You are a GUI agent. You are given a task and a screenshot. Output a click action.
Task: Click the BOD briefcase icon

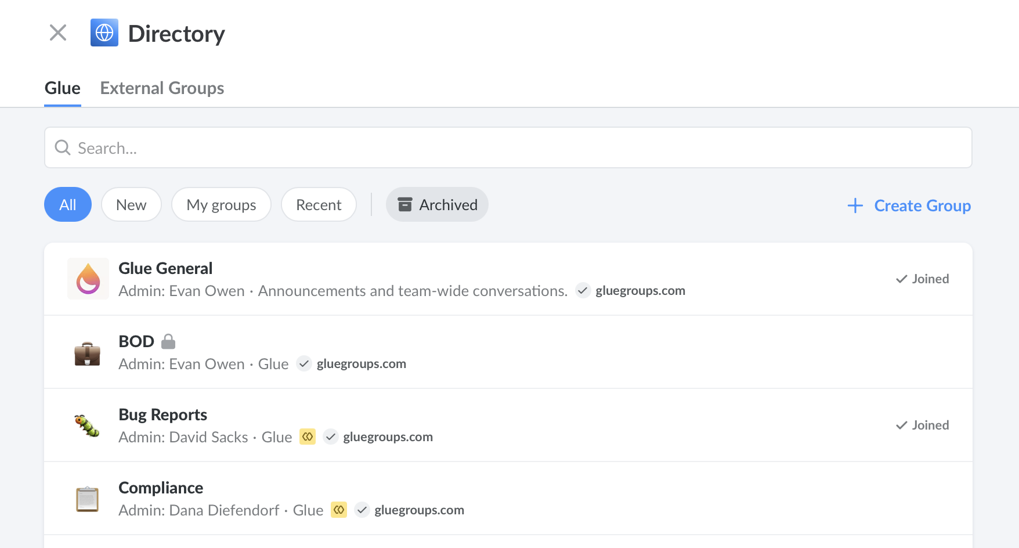[88, 353]
